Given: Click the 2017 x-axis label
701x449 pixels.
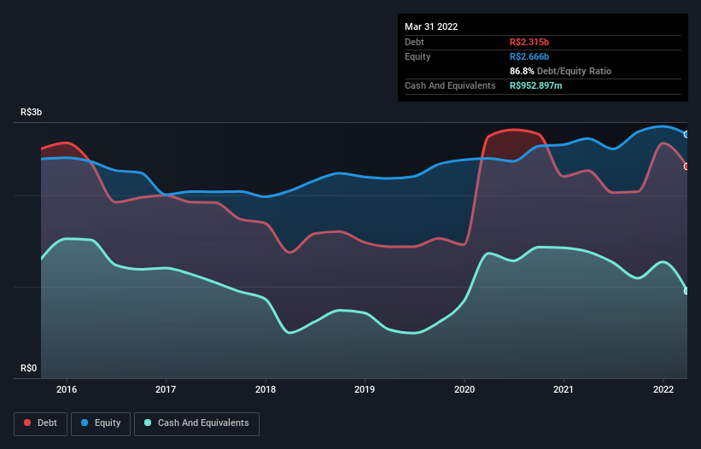Looking at the screenshot, I should tap(166, 389).
